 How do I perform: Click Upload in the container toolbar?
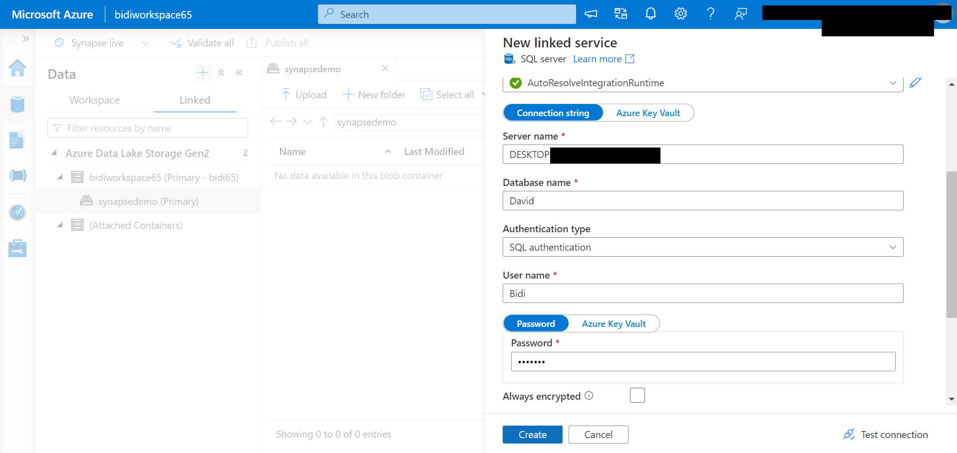[304, 95]
